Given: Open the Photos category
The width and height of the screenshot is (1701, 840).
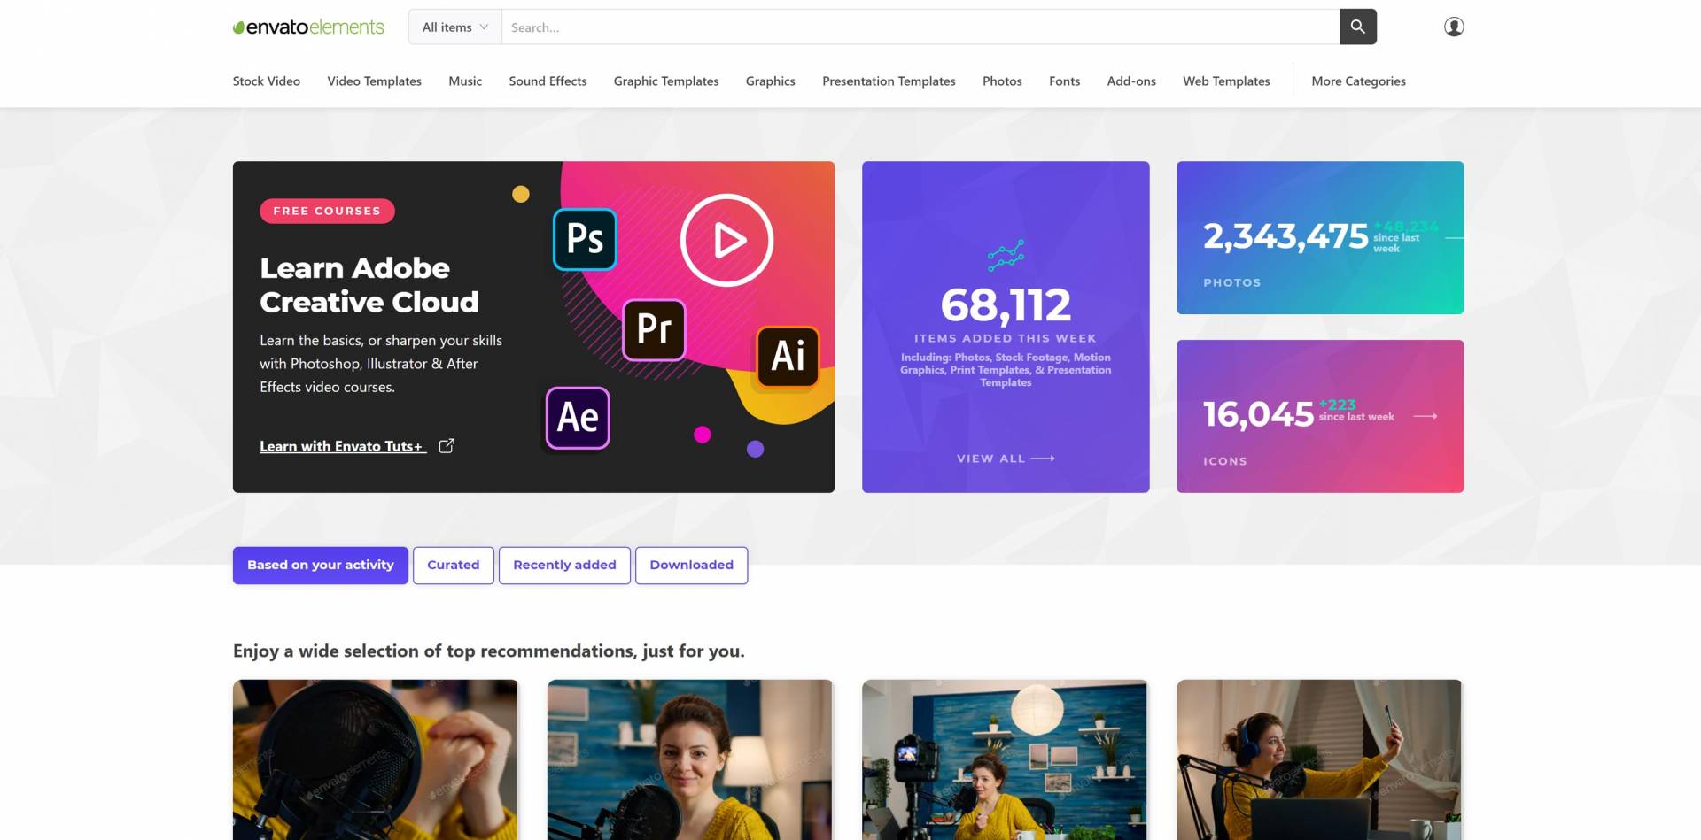Looking at the screenshot, I should coord(1002,81).
